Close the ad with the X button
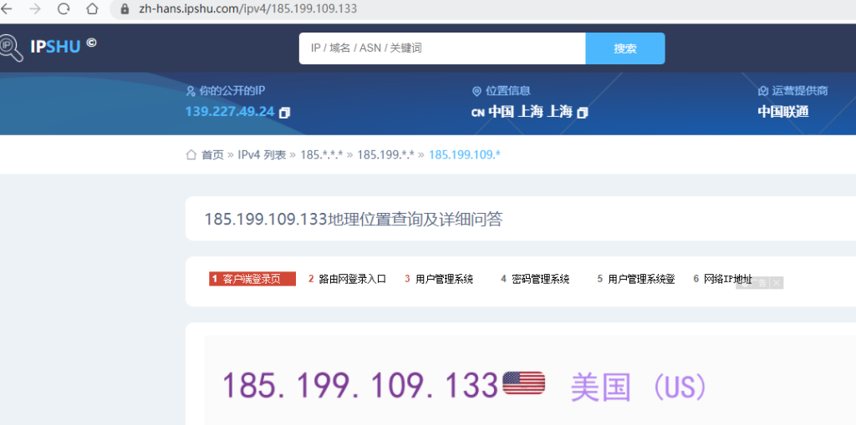856x425 pixels. [x=777, y=283]
